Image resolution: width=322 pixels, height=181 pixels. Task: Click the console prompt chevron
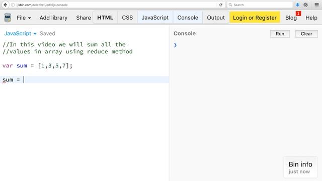click(x=175, y=45)
